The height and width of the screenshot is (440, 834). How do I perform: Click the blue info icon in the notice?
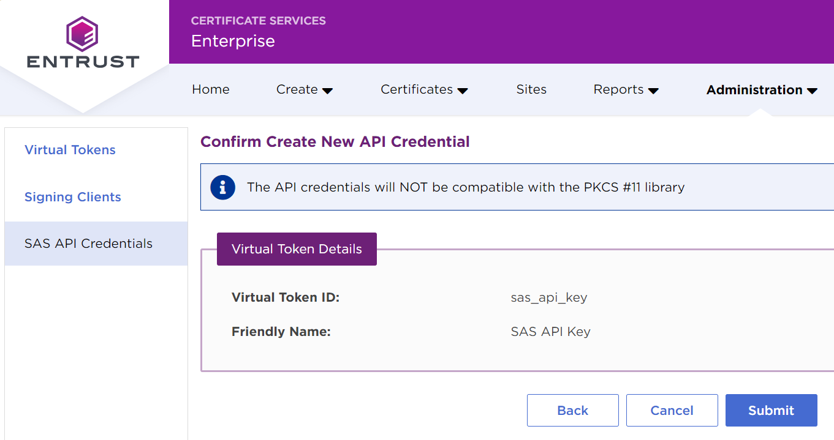click(222, 187)
